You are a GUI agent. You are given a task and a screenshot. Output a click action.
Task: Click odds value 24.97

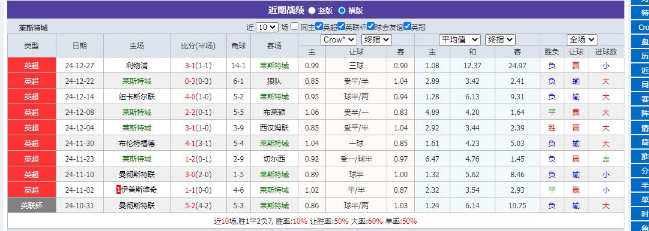point(518,66)
